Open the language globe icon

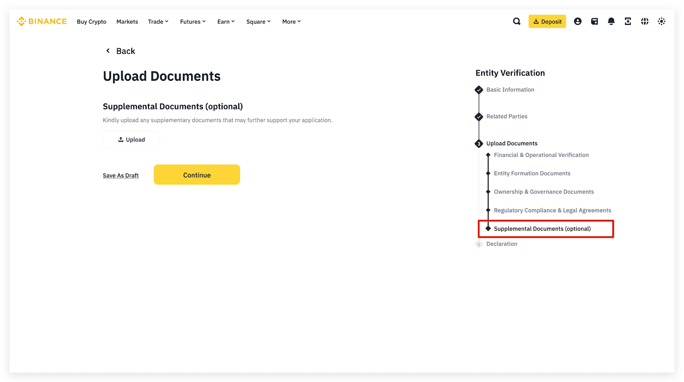(645, 21)
